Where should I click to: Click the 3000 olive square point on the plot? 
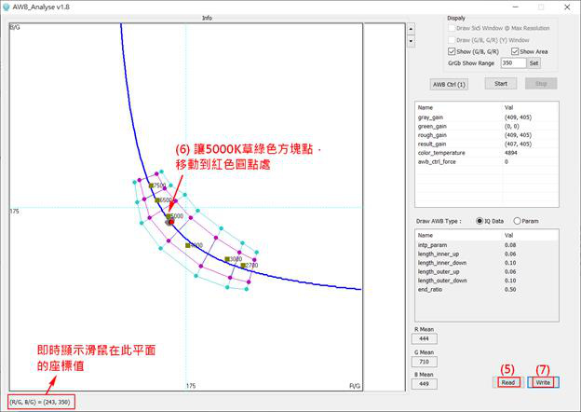click(227, 259)
